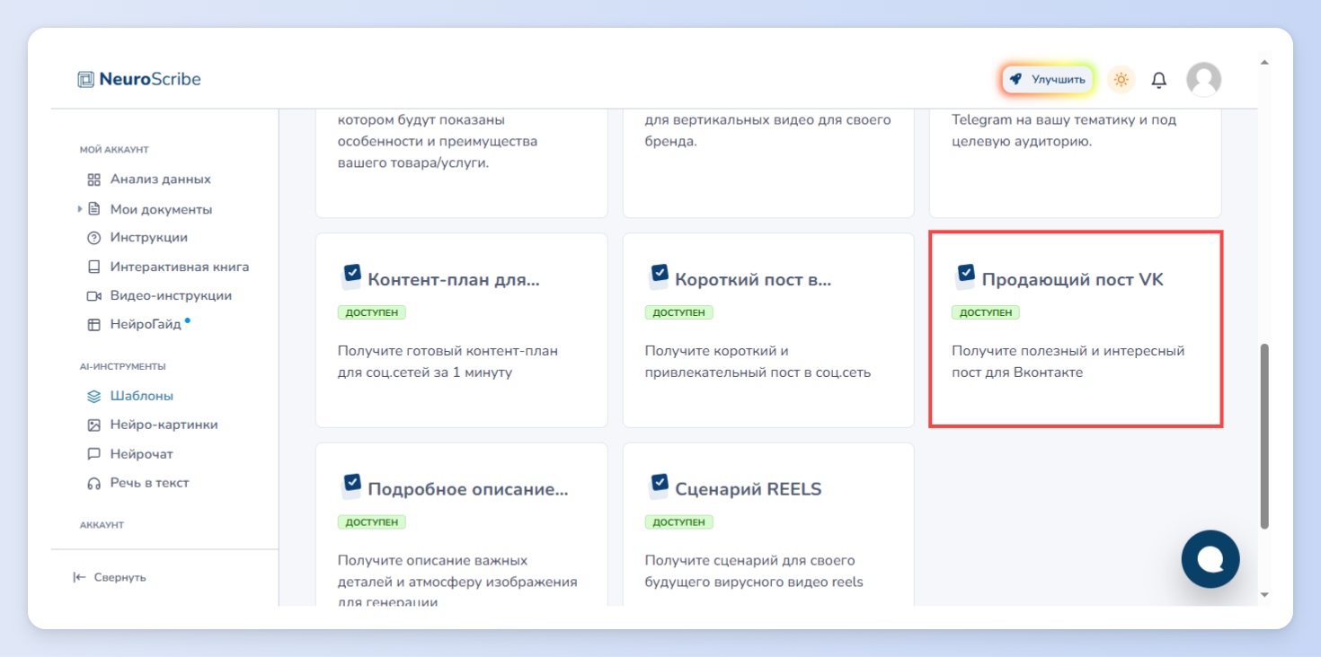1321x657 pixels.
Task: Click text 'Получите готовый контент-план'
Action: coord(448,351)
